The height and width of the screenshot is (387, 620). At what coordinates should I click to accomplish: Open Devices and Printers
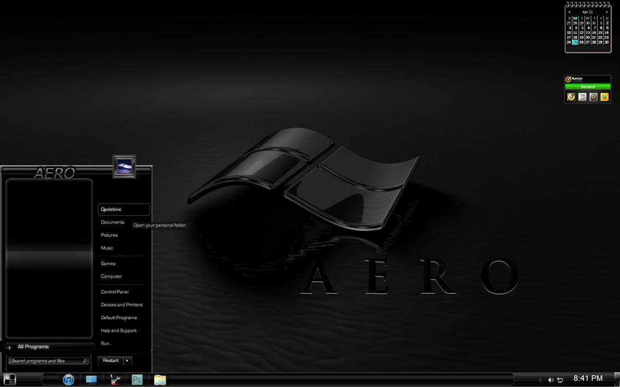(121, 304)
